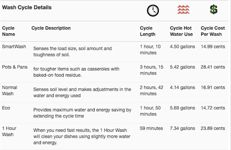Click the 59 minutes cycle length cell
This screenshot has width=231, height=150.
[151, 128]
